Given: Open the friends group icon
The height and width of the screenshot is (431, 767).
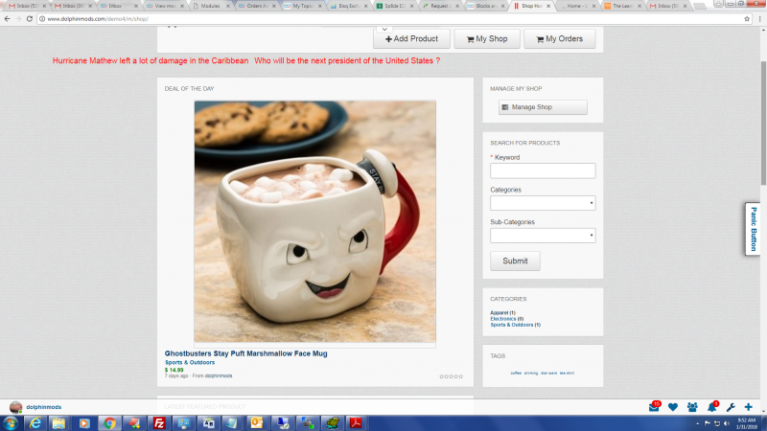Looking at the screenshot, I should 692,407.
